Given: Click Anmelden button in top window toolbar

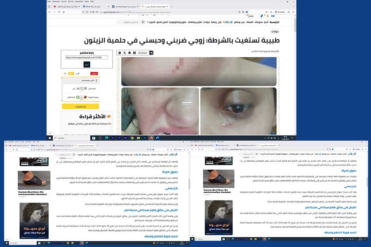Looking at the screenshot, I should click(x=280, y=12).
